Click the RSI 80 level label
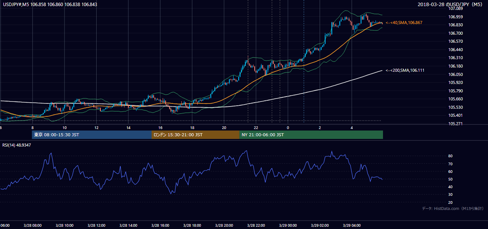 tap(451, 156)
